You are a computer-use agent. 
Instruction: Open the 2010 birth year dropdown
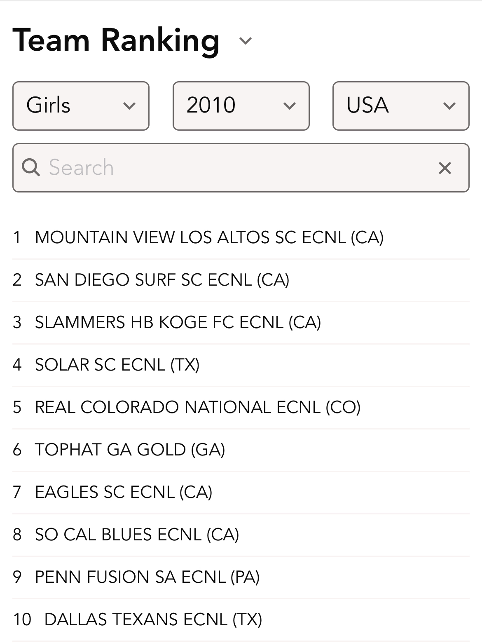pos(241,106)
